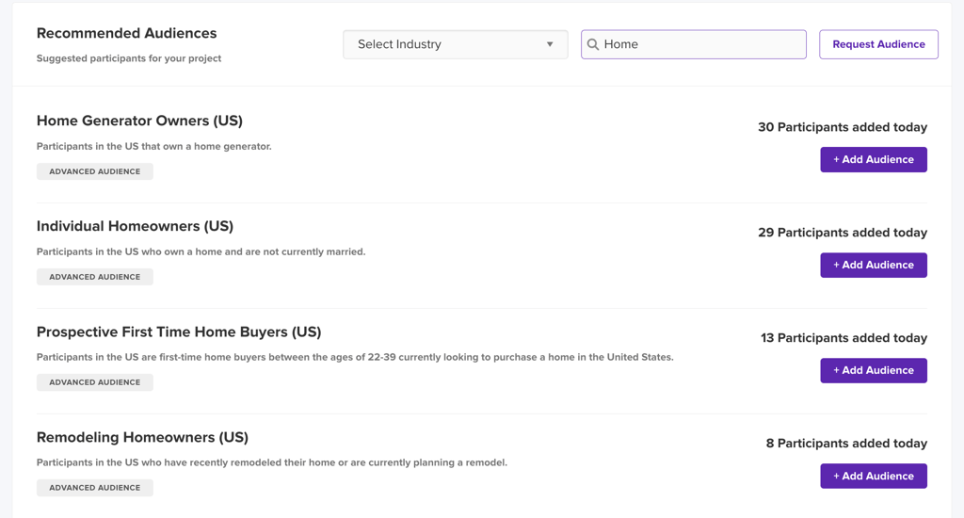Focus the Home search field
The image size is (964, 518).
(701, 44)
